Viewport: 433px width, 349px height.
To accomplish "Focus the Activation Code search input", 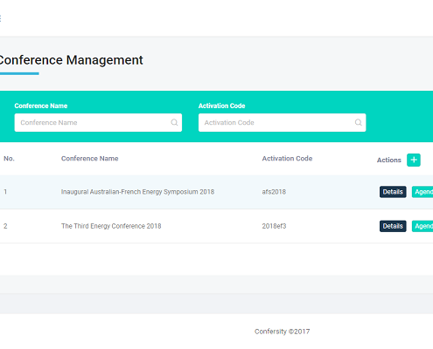I will [x=283, y=122].
